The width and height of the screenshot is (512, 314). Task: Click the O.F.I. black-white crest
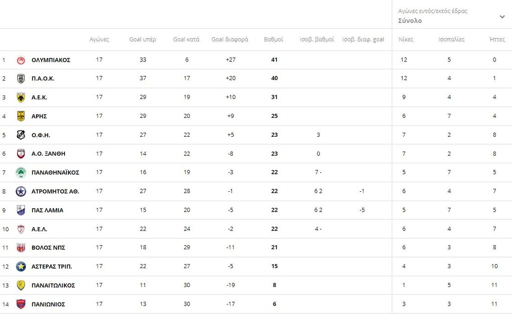pos(21,135)
